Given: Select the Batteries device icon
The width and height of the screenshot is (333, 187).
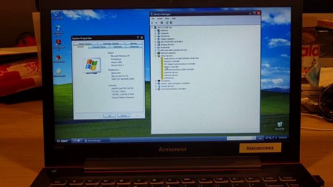Looking at the screenshot, I should [158, 30].
